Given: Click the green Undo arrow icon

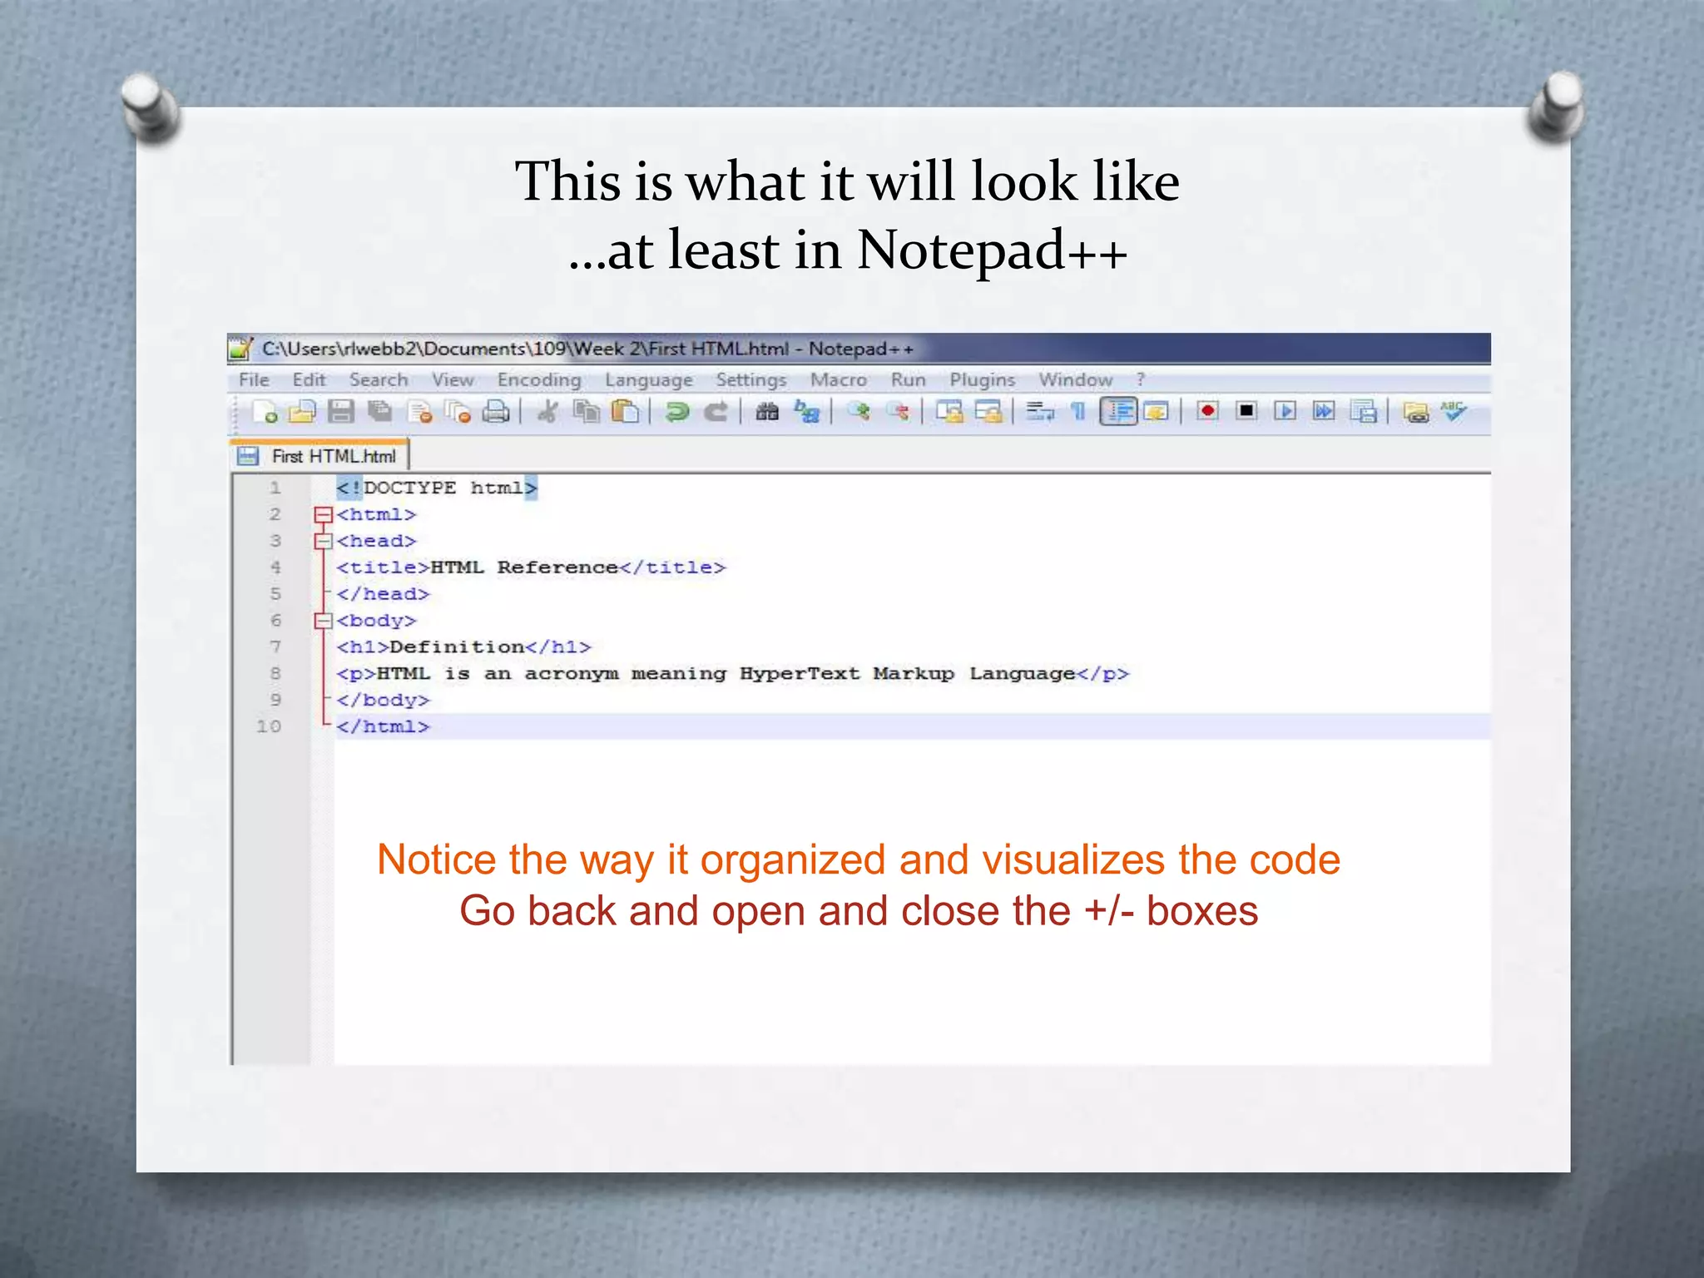Looking at the screenshot, I should [677, 411].
